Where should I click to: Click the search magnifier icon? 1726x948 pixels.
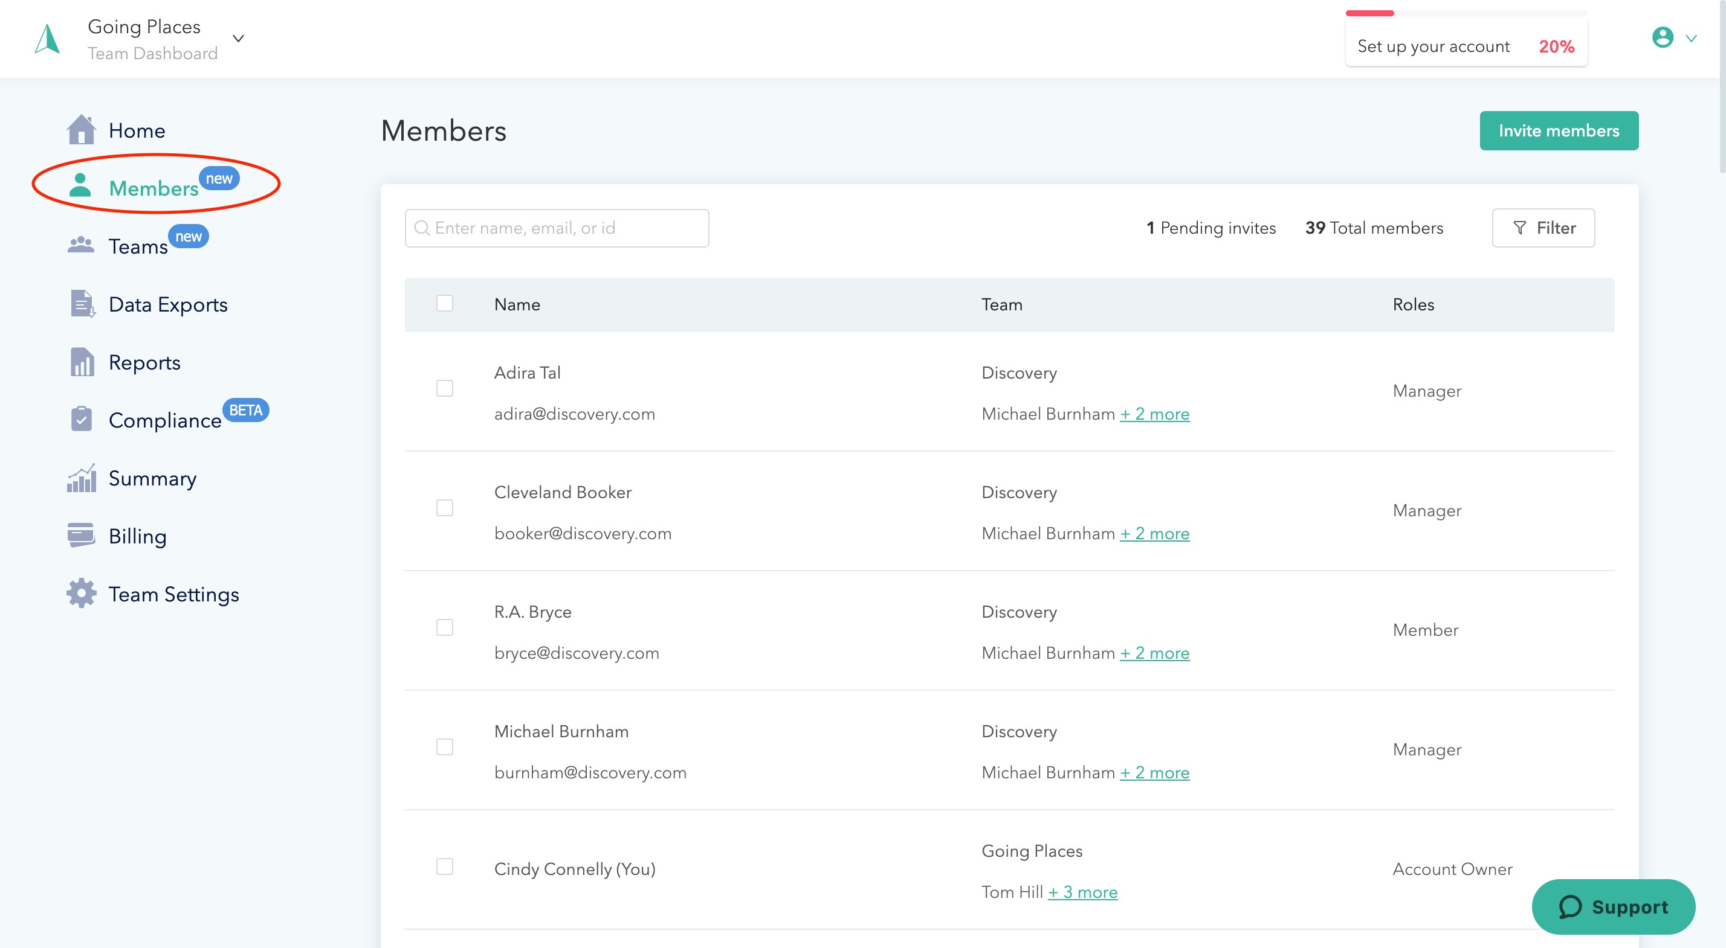coord(422,228)
